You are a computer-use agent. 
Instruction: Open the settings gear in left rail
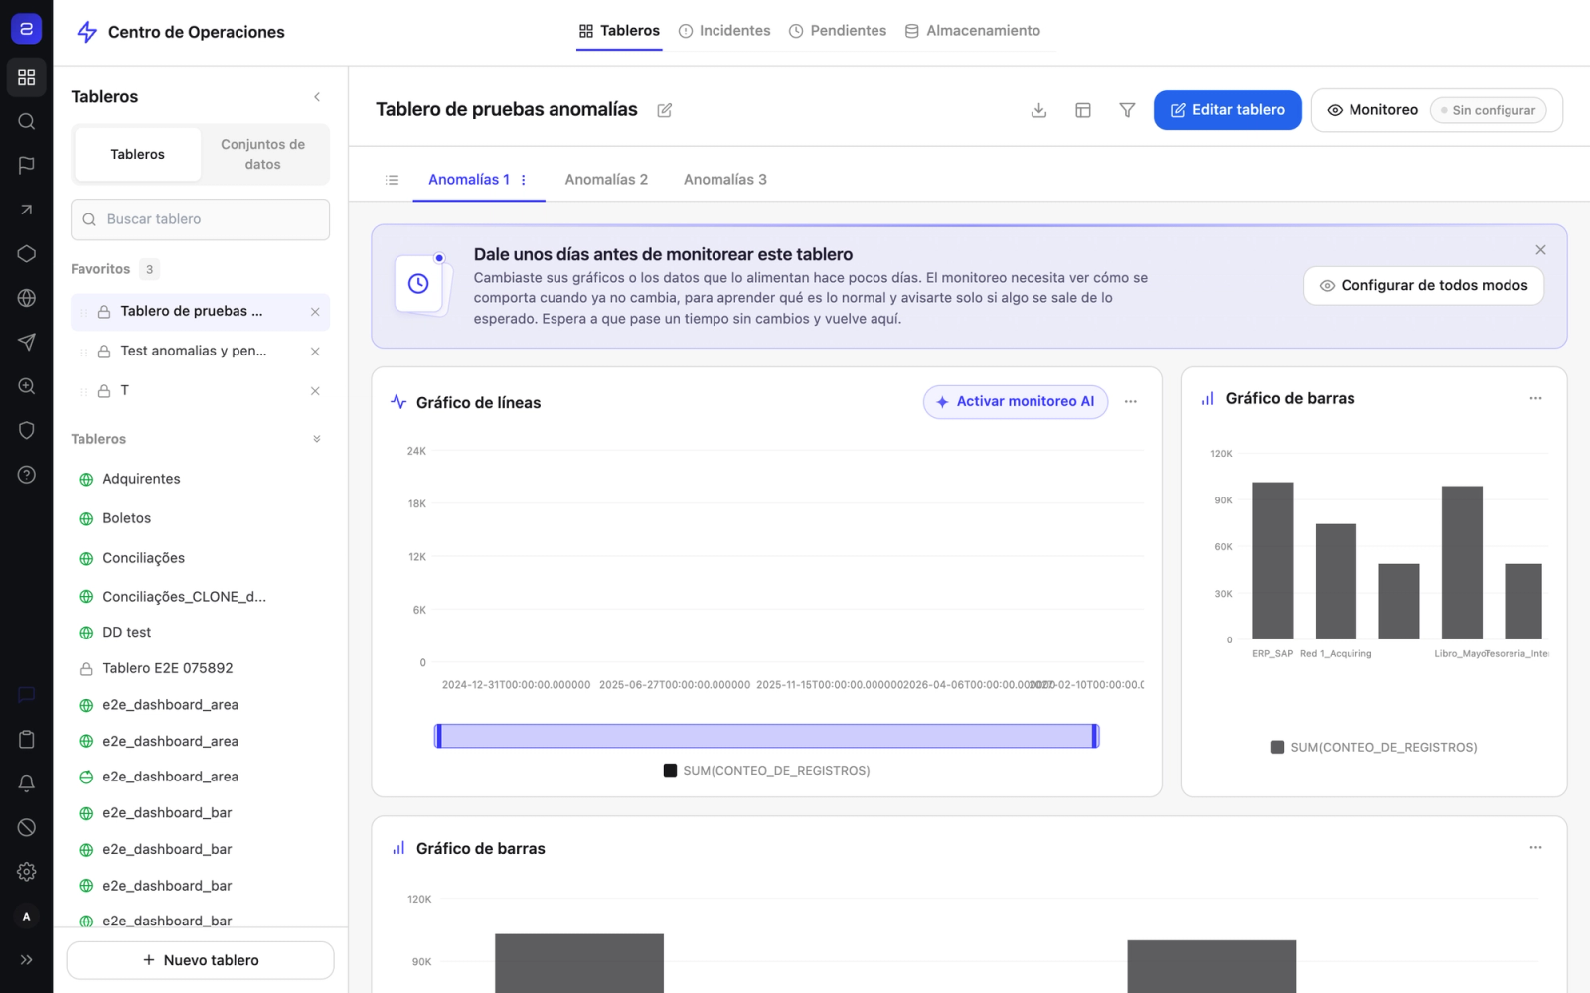coord(27,872)
